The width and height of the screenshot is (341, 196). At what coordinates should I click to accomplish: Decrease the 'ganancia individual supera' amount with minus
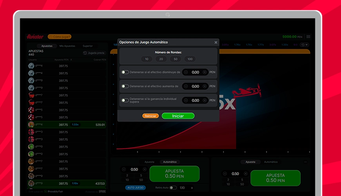(186, 100)
